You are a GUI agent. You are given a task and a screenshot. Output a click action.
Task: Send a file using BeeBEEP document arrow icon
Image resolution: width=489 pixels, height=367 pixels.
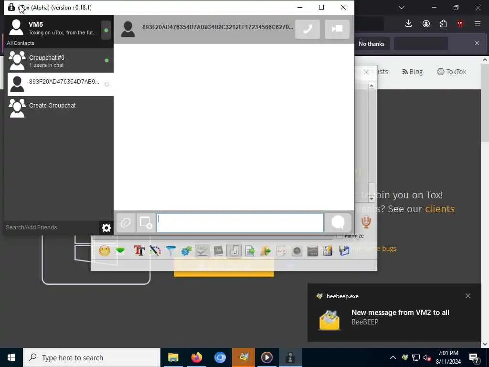coord(250,250)
